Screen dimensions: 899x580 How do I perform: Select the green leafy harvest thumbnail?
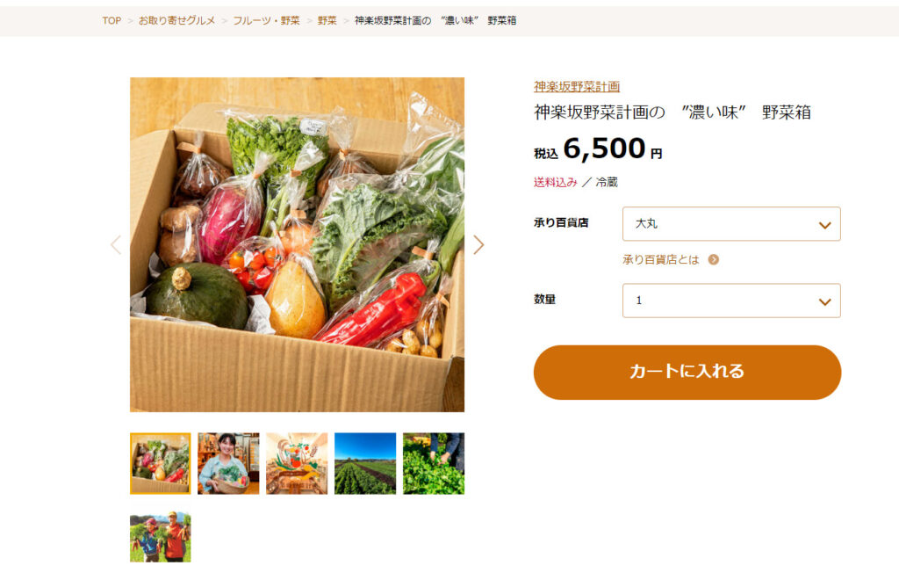pos(434,463)
